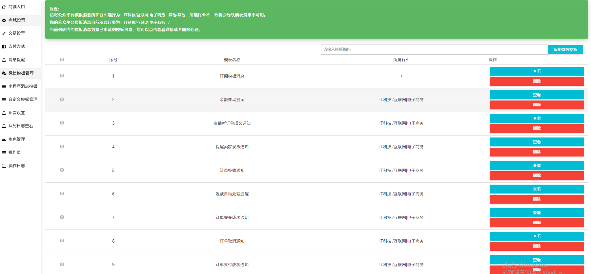Check the box for row 订阅模板消息
591x274 pixels.
tap(62, 76)
